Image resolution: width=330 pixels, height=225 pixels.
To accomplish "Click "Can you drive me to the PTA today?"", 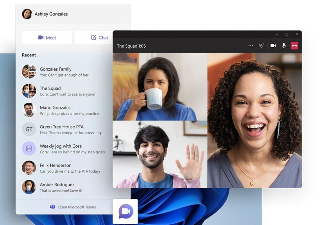I will click(70, 171).
